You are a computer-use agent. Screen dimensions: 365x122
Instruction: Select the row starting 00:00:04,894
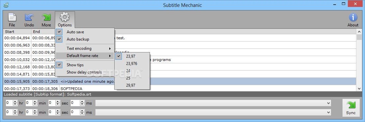point(179,38)
